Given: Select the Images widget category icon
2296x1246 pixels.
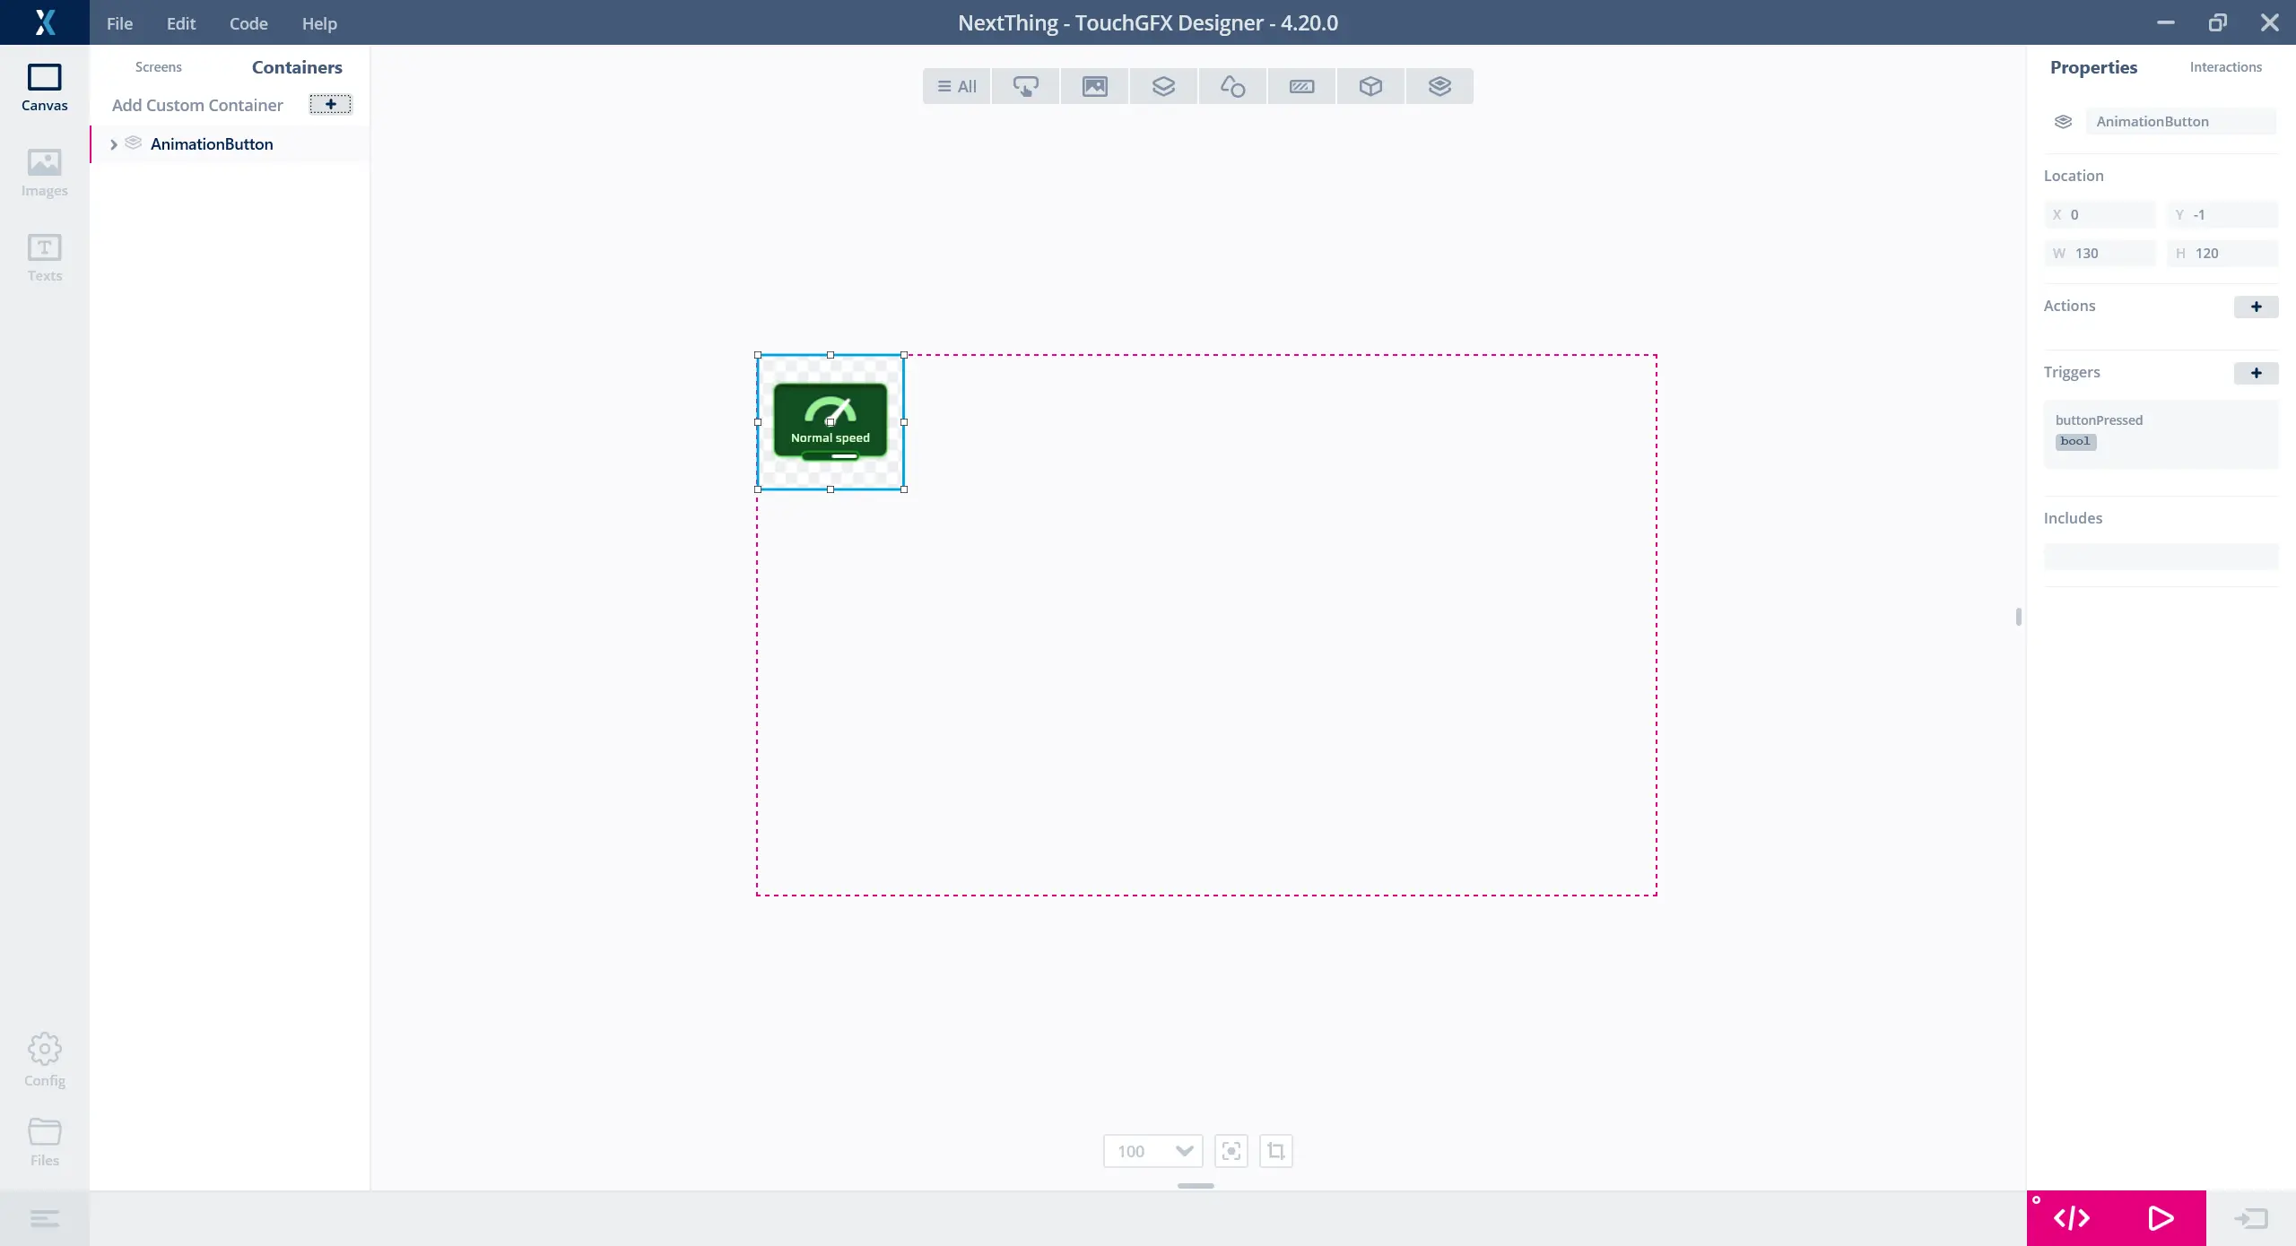Looking at the screenshot, I should (x=1094, y=86).
